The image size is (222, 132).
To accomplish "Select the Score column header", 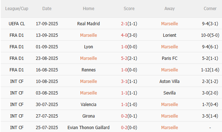I will 129,9.
